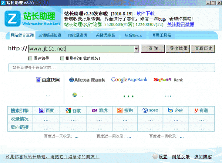Click the 百度近一天收录 link

click(58, 136)
